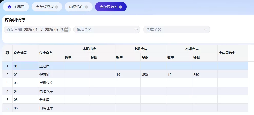Click row number 1
Image resolution: width=254 pixels, height=115 pixels.
coord(7,66)
